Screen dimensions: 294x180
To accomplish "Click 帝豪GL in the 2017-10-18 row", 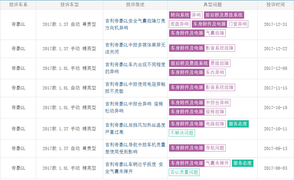I will pos(18,108).
